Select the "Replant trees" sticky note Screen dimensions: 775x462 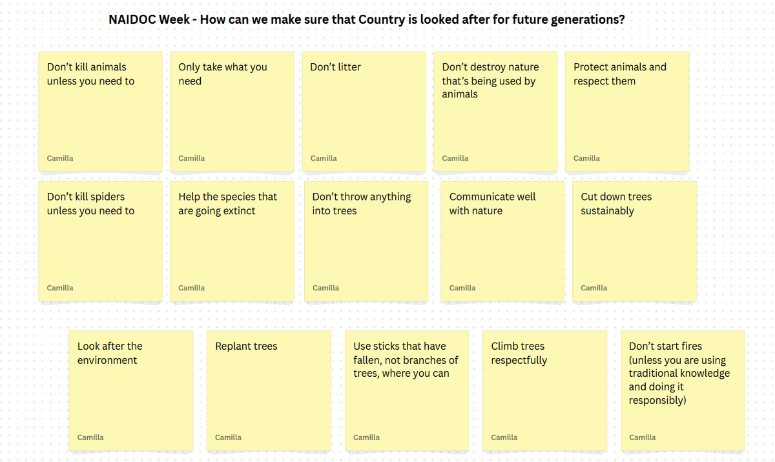click(x=269, y=391)
